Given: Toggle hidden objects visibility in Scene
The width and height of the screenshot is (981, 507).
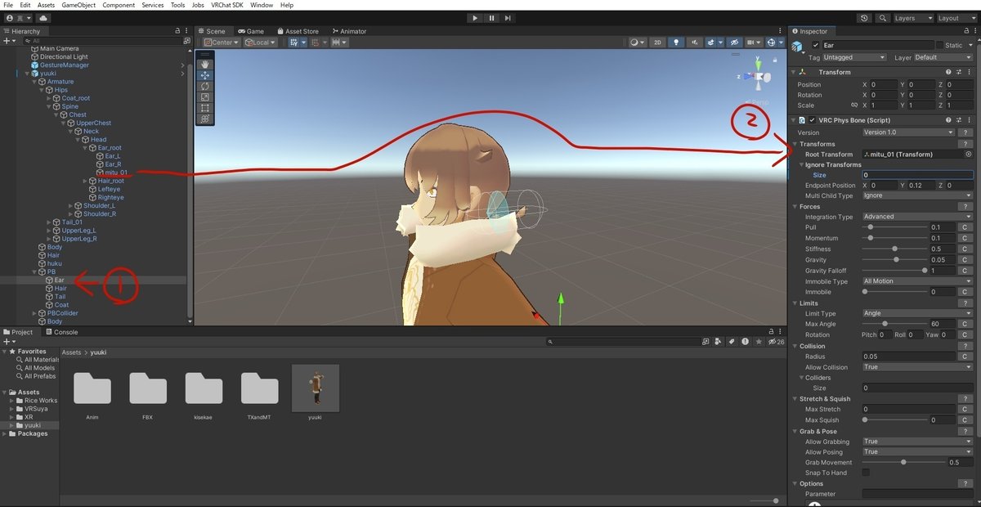Looking at the screenshot, I should (x=733, y=43).
